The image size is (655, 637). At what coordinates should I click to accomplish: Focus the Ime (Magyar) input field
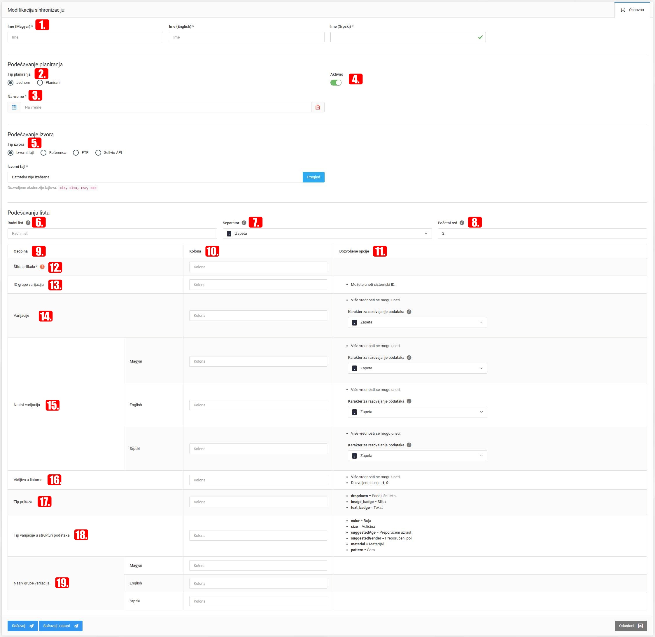click(x=85, y=37)
